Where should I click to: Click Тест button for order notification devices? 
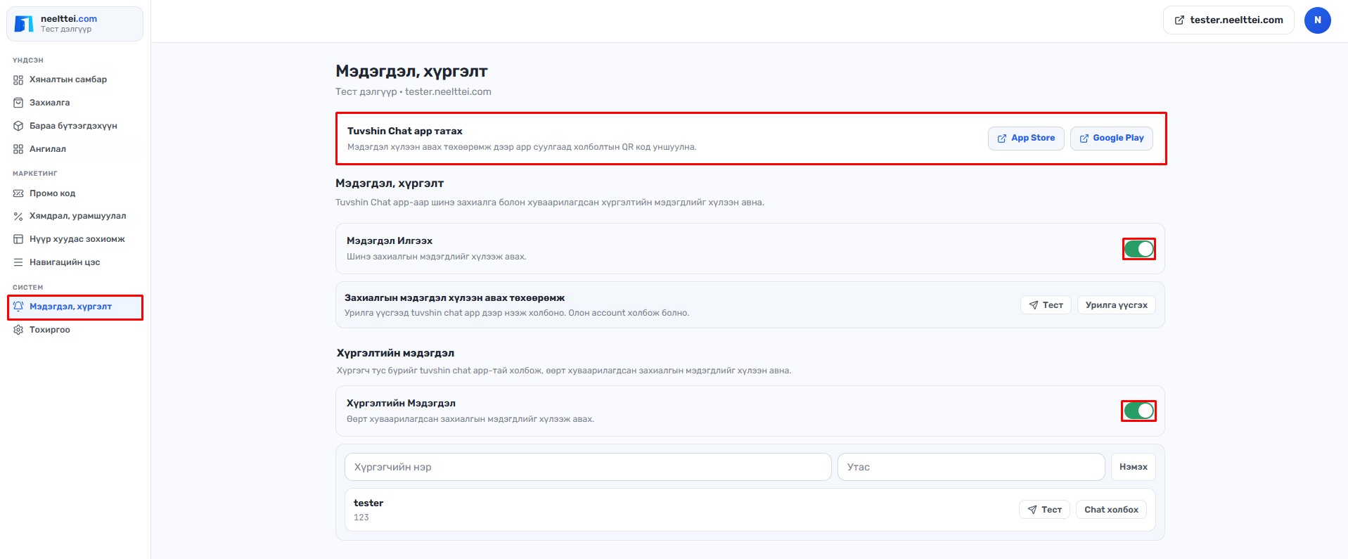click(x=1046, y=305)
